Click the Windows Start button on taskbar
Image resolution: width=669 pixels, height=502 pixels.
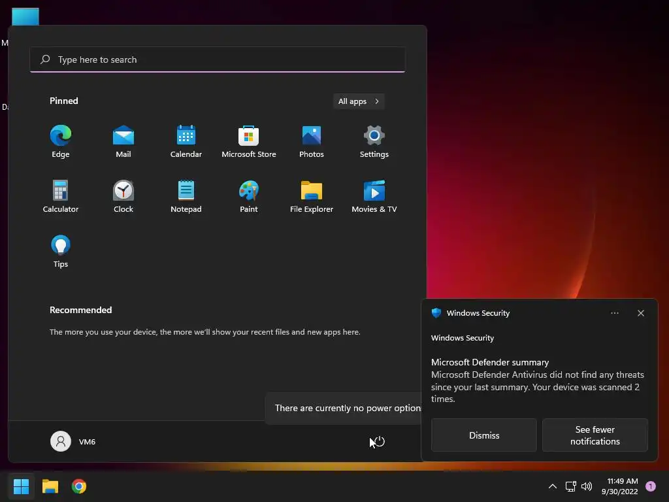(x=21, y=486)
